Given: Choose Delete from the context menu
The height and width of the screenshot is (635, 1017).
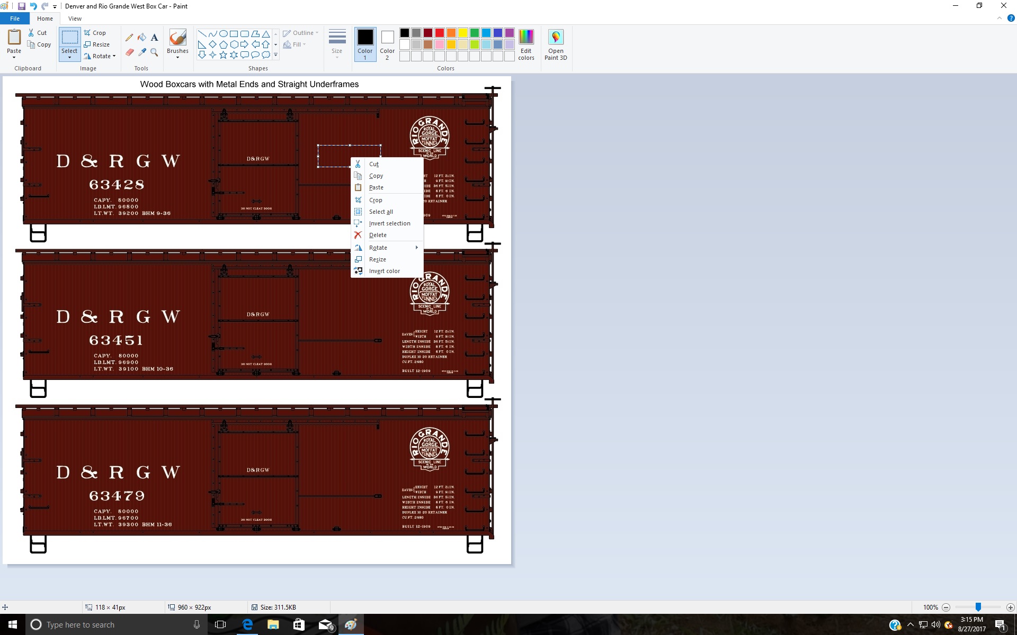Looking at the screenshot, I should pyautogui.click(x=387, y=235).
